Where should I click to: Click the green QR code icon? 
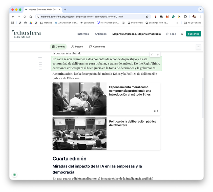14,175
